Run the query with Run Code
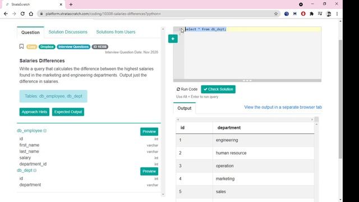359x202 pixels. (x=187, y=89)
